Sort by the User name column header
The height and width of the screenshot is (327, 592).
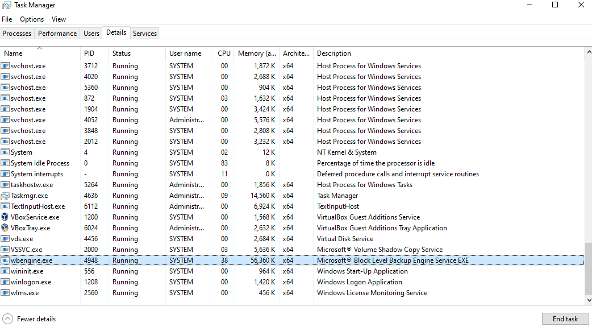click(188, 53)
